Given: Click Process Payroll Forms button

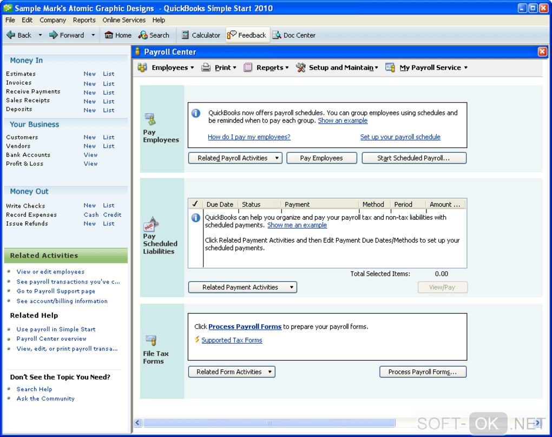Looking at the screenshot, I should click(x=423, y=372).
